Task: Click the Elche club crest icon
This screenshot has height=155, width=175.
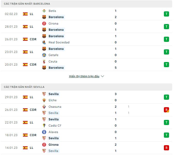Action: [x=44, y=100]
